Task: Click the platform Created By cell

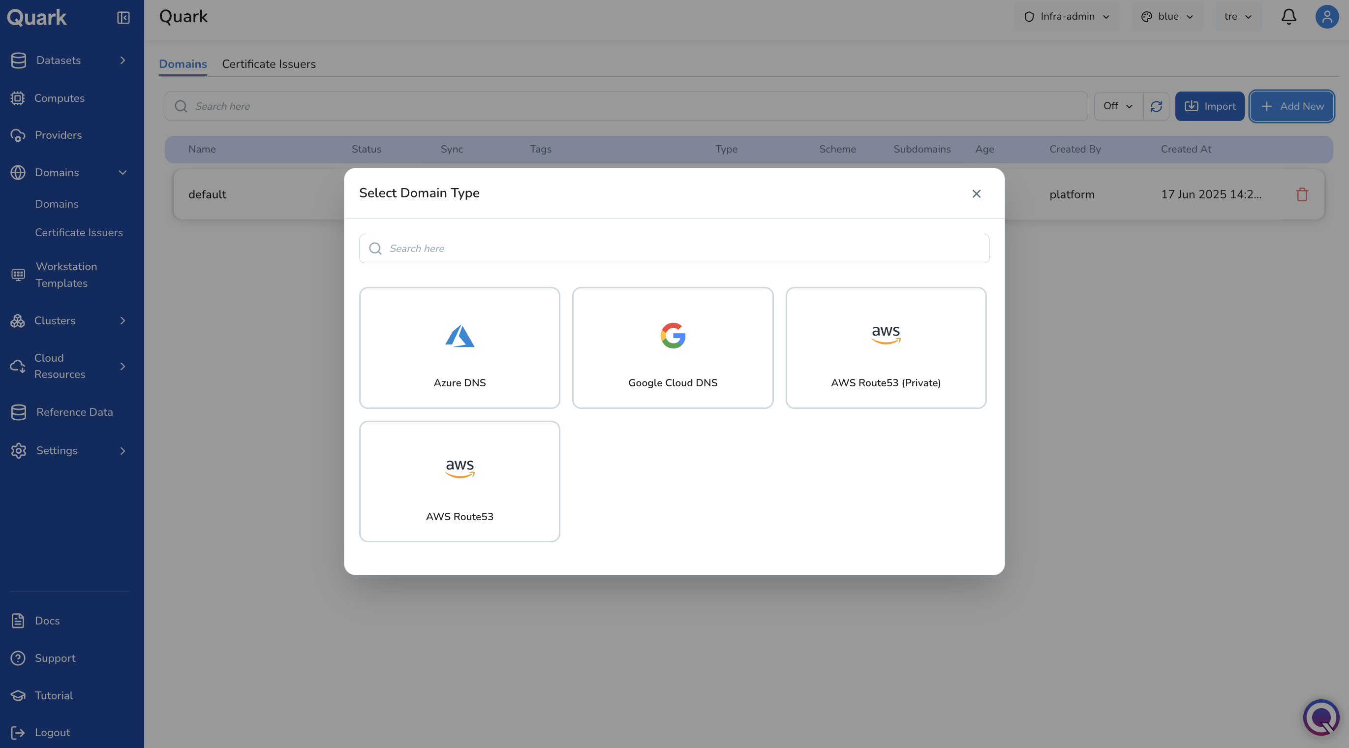Action: pyautogui.click(x=1072, y=194)
